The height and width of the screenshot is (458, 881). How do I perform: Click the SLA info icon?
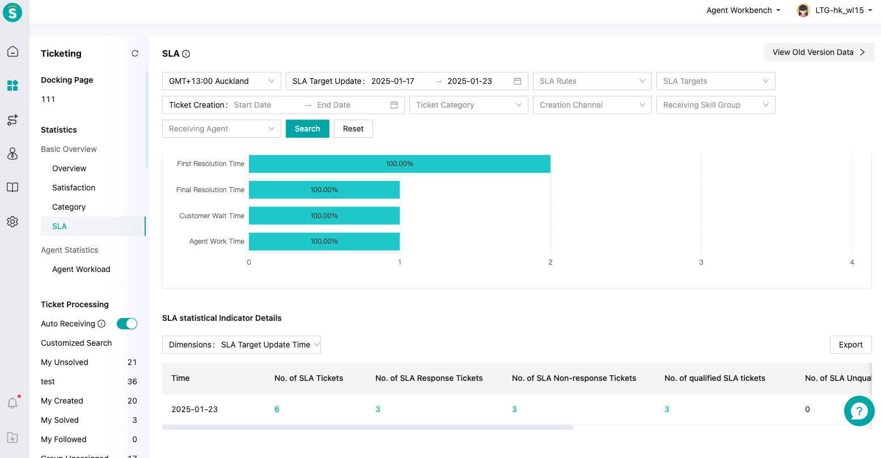(186, 54)
